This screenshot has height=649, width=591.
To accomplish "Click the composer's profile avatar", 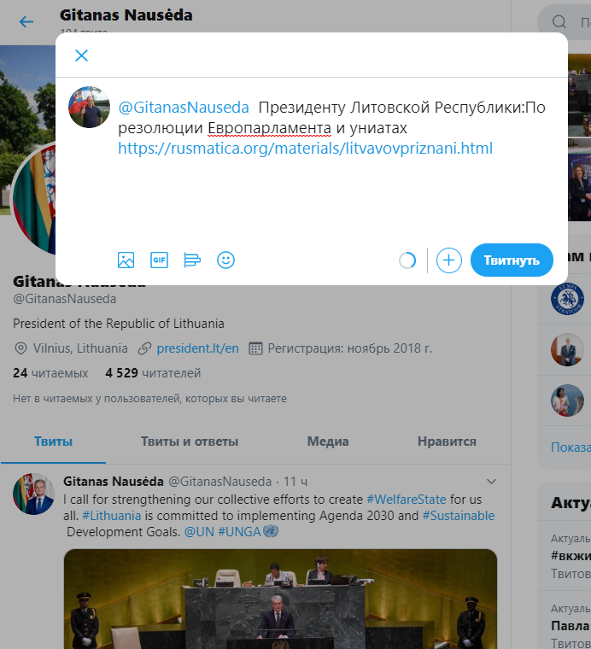I will tap(90, 108).
